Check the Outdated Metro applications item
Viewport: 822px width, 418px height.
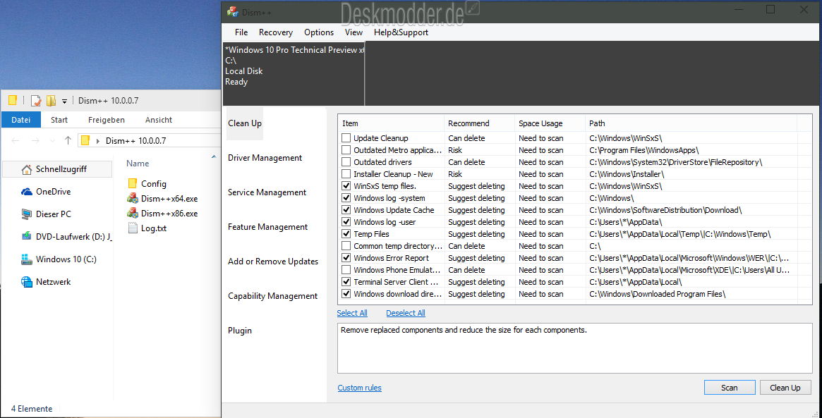(x=346, y=150)
